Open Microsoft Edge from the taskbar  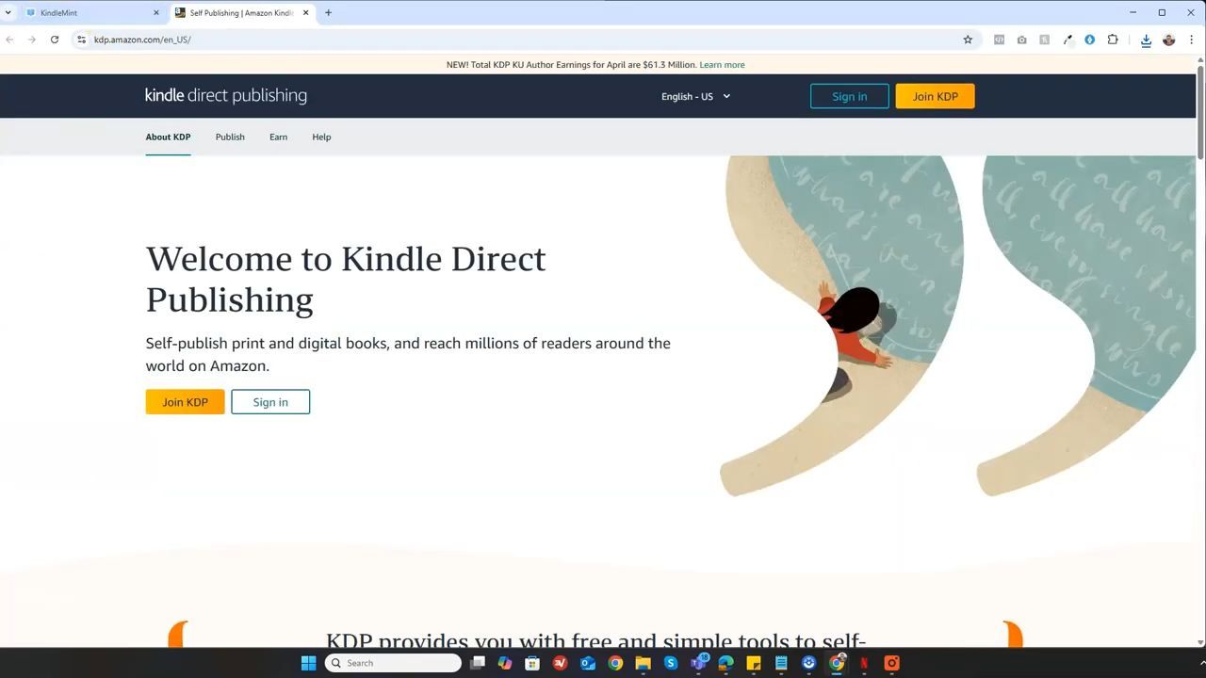tap(725, 663)
